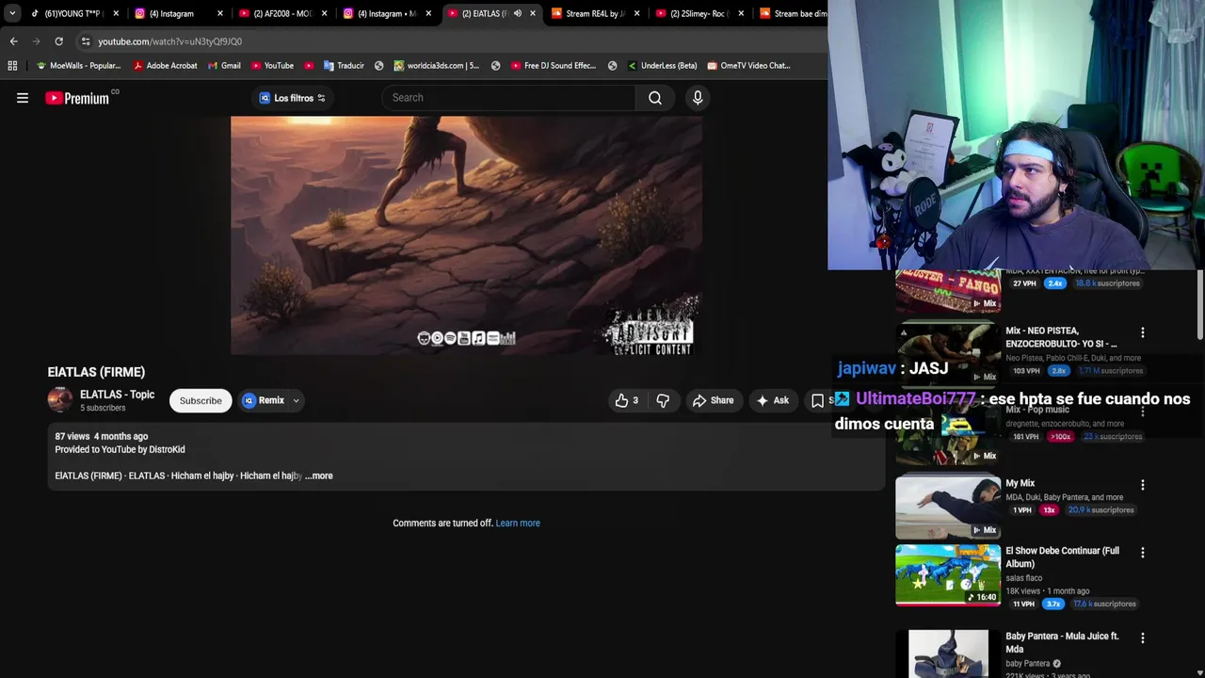1205x678 pixels.
Task: Click the 2.8x badge on NEO PISTEA
Action: point(1059,371)
